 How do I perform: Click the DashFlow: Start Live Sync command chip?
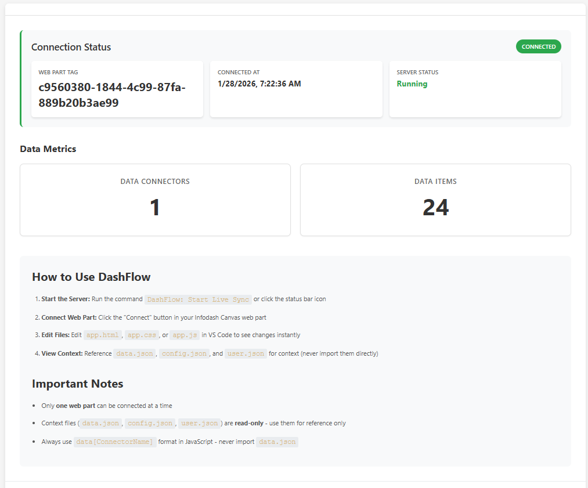(x=198, y=299)
